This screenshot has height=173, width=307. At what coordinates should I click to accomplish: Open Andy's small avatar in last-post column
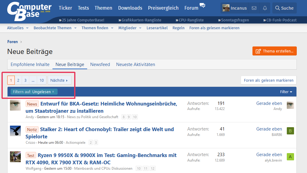click(x=290, y=105)
